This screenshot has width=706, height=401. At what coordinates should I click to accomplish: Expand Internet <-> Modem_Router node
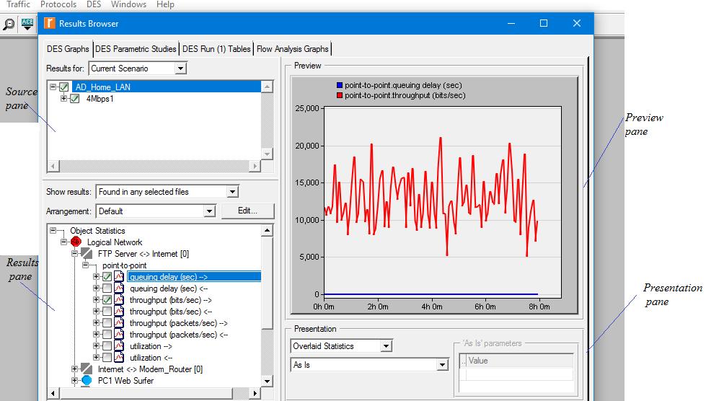point(75,369)
